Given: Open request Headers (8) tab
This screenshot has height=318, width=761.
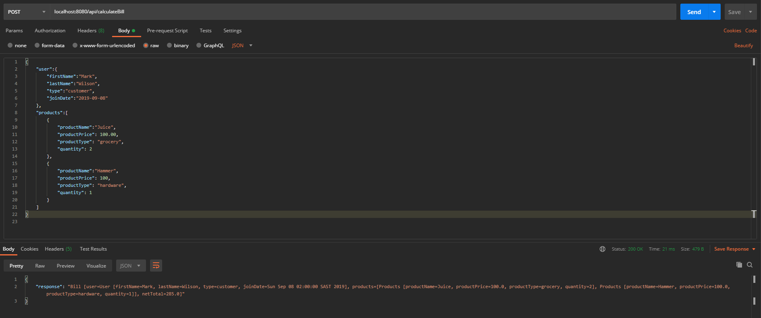Looking at the screenshot, I should click(91, 31).
